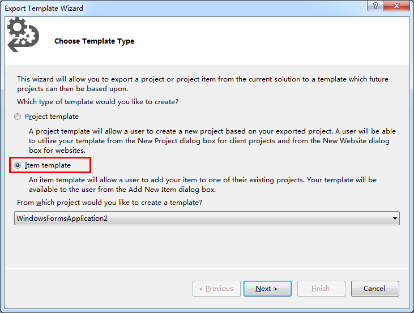Expand the project list dropdown arrow
Image resolution: width=414 pixels, height=313 pixels.
(x=394, y=218)
